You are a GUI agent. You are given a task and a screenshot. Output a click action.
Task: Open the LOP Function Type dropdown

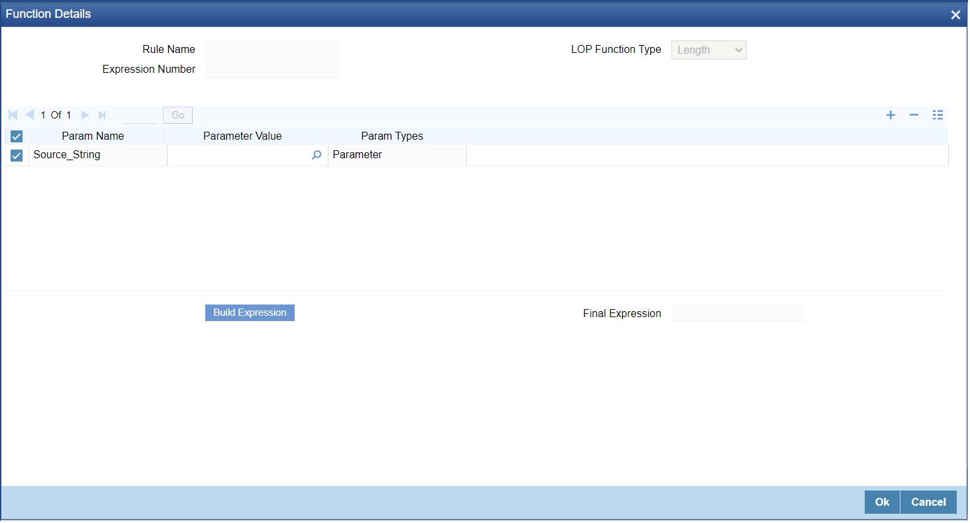click(708, 50)
